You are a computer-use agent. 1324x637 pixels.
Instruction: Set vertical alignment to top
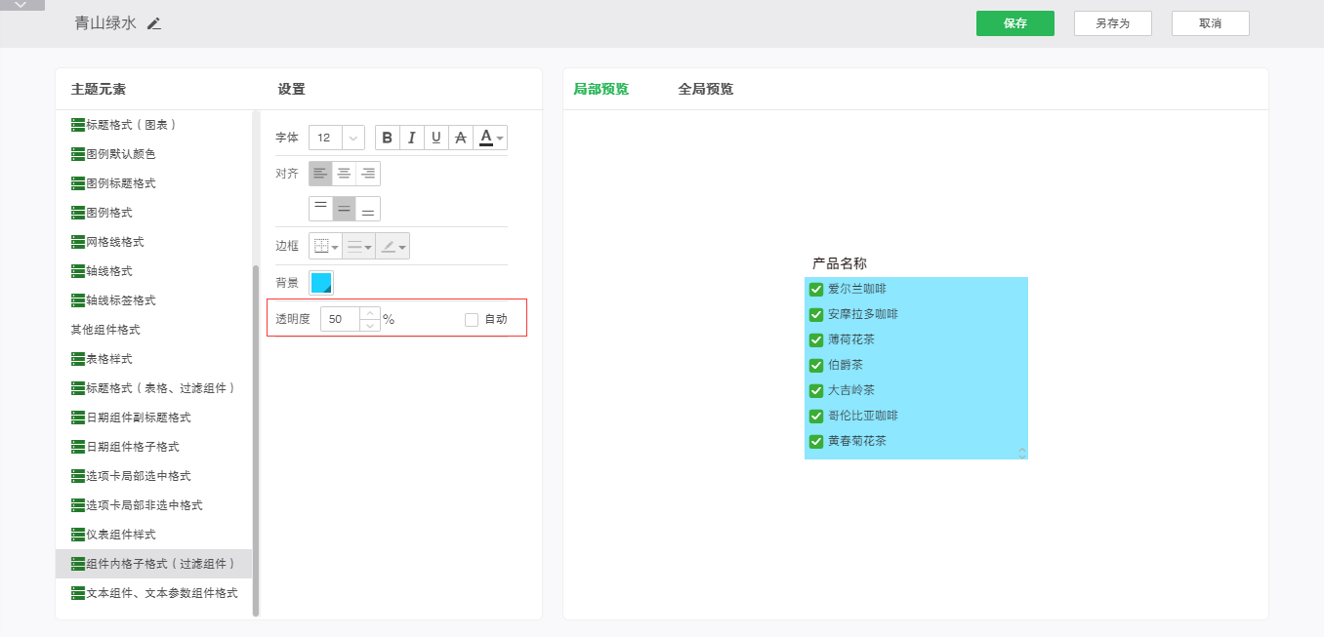[320, 209]
